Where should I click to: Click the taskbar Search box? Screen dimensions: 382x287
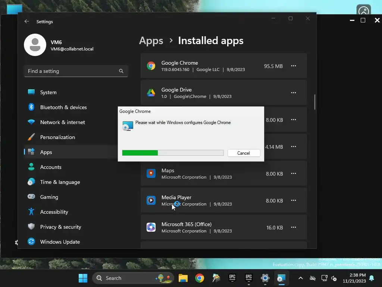coord(133,278)
